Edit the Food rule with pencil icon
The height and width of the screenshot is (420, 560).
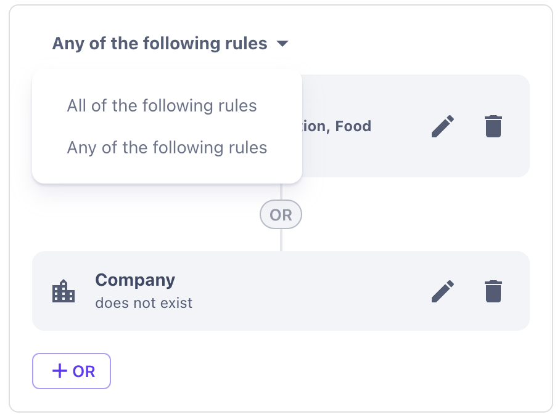443,126
